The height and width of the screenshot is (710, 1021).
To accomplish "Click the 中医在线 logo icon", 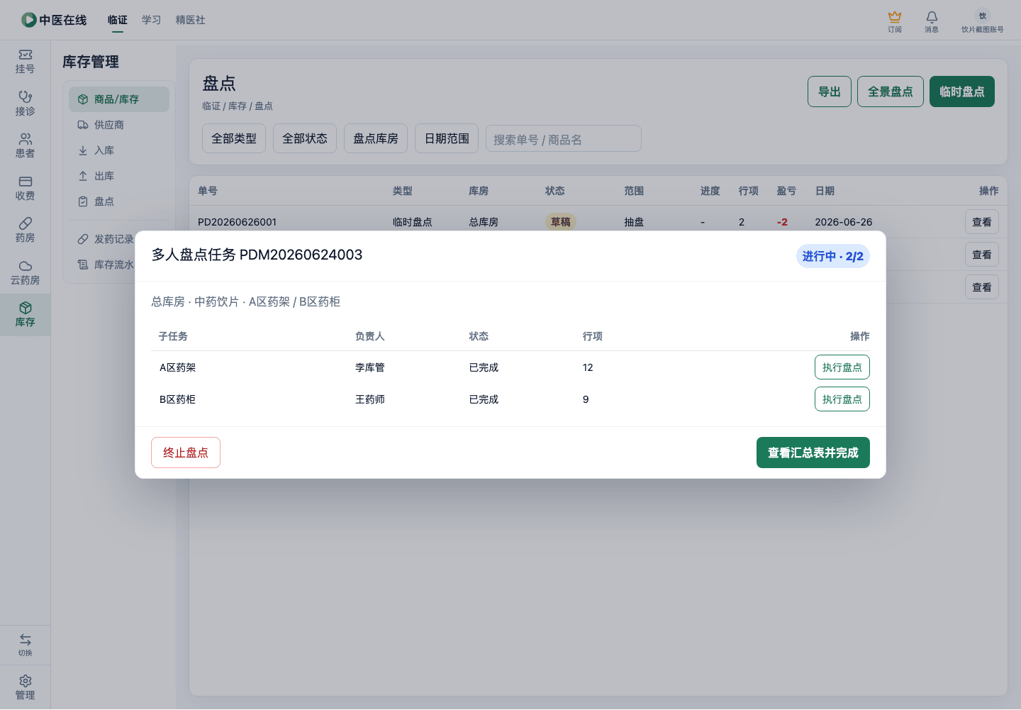I will coord(28,20).
